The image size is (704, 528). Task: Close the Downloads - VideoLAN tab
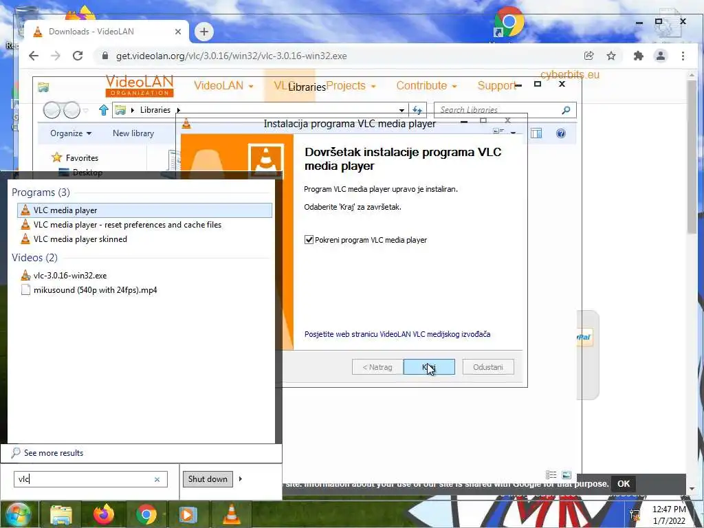pyautogui.click(x=178, y=32)
